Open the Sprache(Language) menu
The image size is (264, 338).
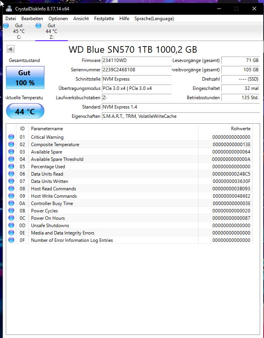coord(154,19)
